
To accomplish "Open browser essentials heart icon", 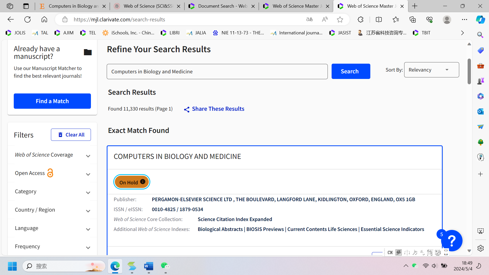I will (x=429, y=19).
